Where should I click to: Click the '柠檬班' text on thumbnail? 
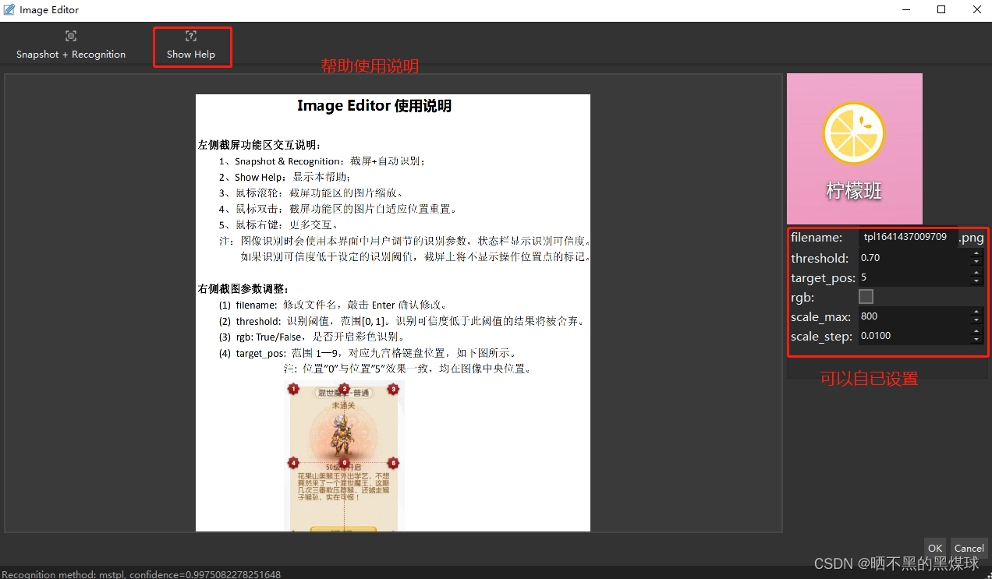[854, 191]
